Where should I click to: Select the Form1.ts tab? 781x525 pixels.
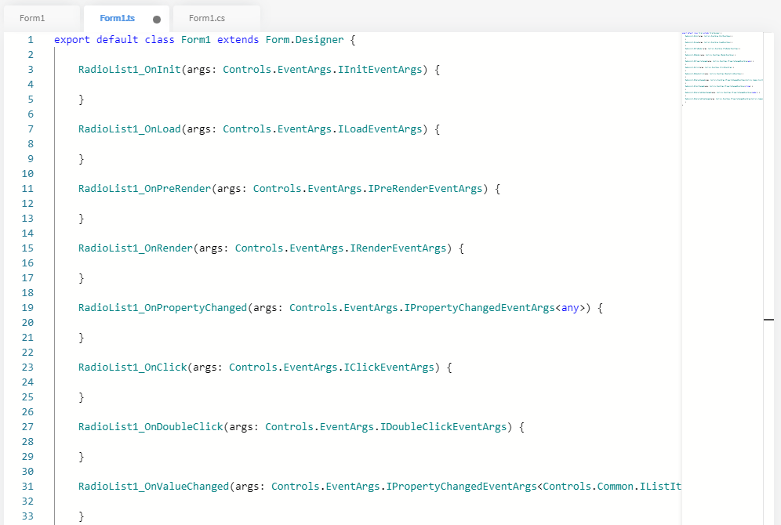click(117, 18)
